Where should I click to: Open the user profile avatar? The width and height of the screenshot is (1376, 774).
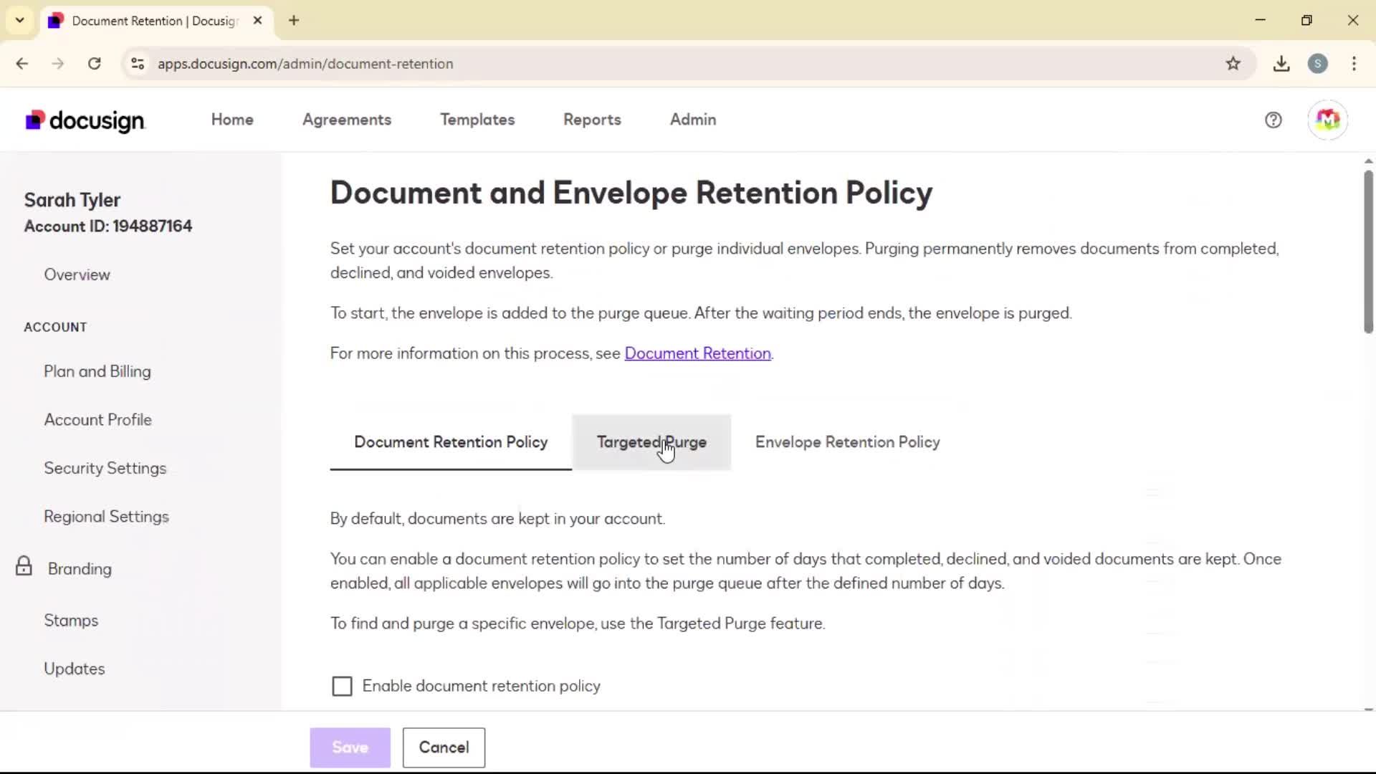[1327, 120]
